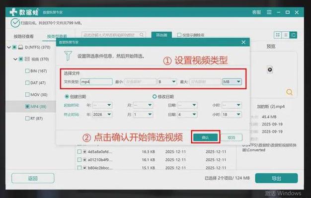311x198 pixels.
Task: Switch to 按类型查看 tab
Action: 57,36
